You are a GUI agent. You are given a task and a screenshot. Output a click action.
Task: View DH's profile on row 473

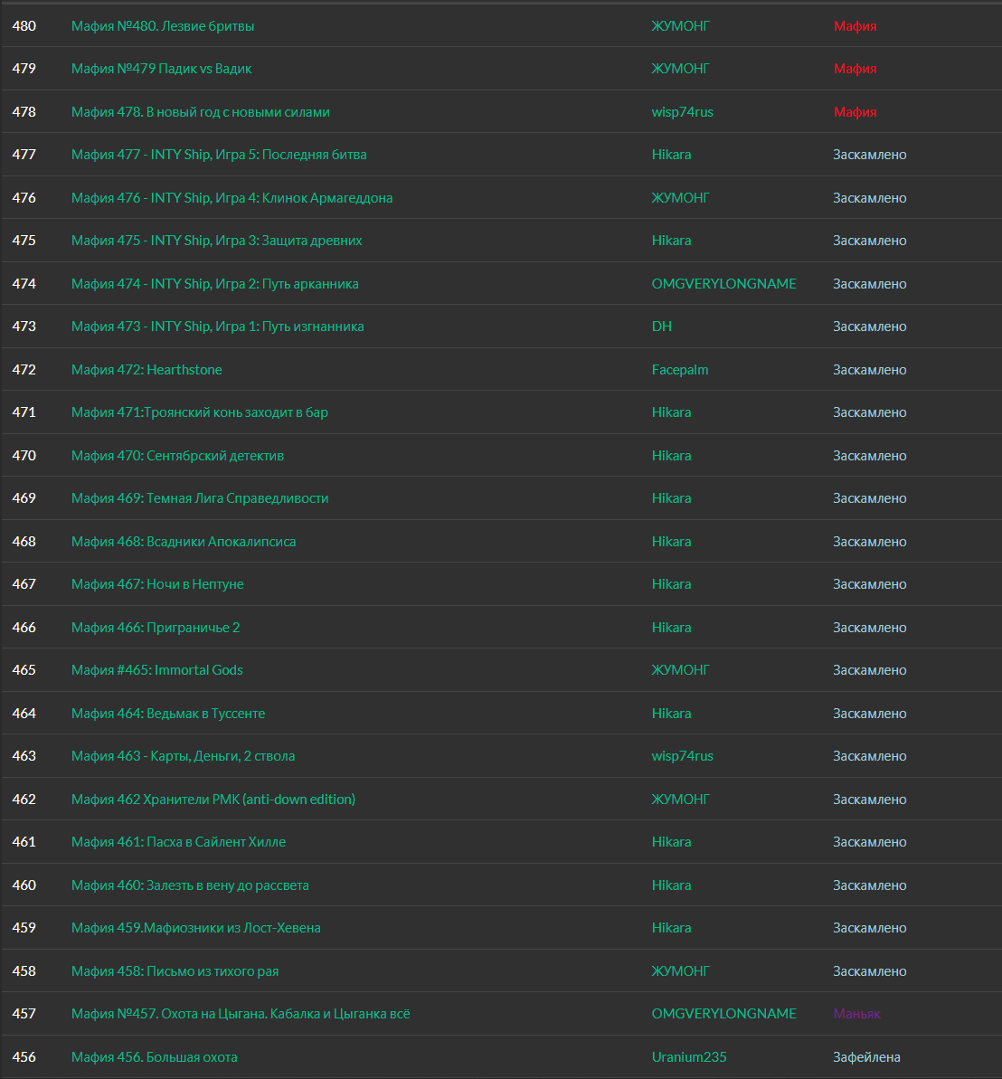click(662, 326)
